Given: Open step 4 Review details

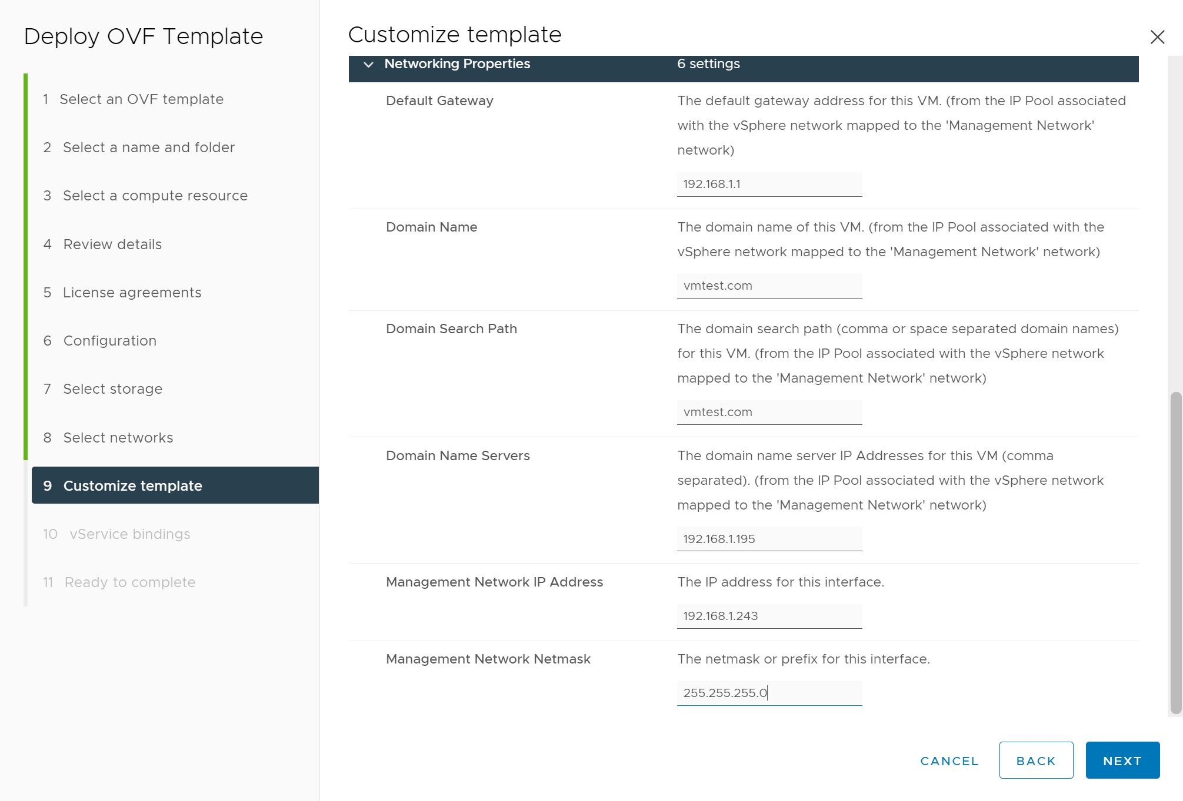Looking at the screenshot, I should [x=112, y=244].
